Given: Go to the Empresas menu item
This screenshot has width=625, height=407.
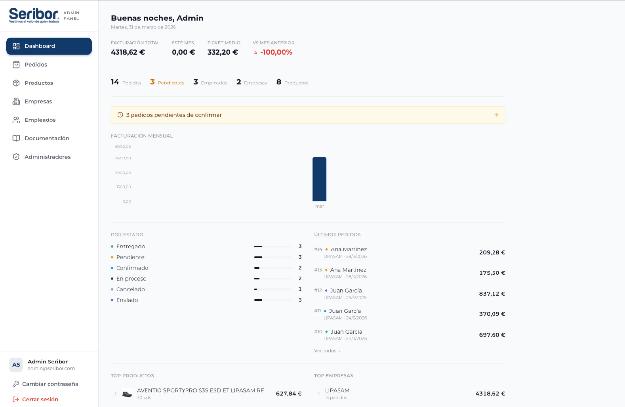Looking at the screenshot, I should point(49,101).
